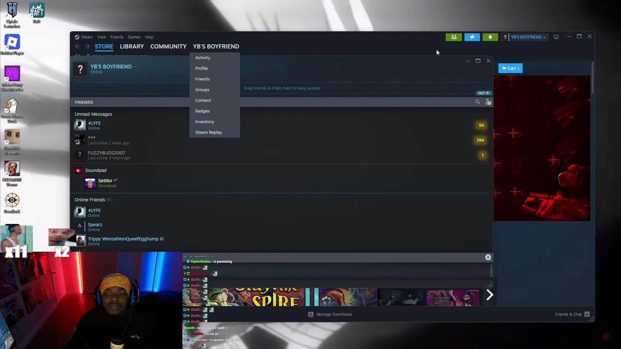Click the plus icon on the chat bar
The height and width of the screenshot is (349, 621).
point(488,257)
